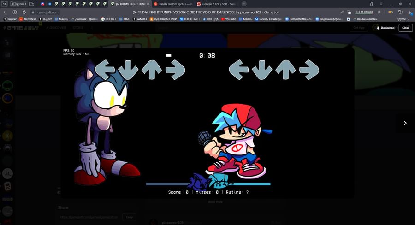Open the ОДНОКЛАСНИКИ bookmark
Image resolution: width=415 pixels, height=225 pixels.
(x=163, y=19)
